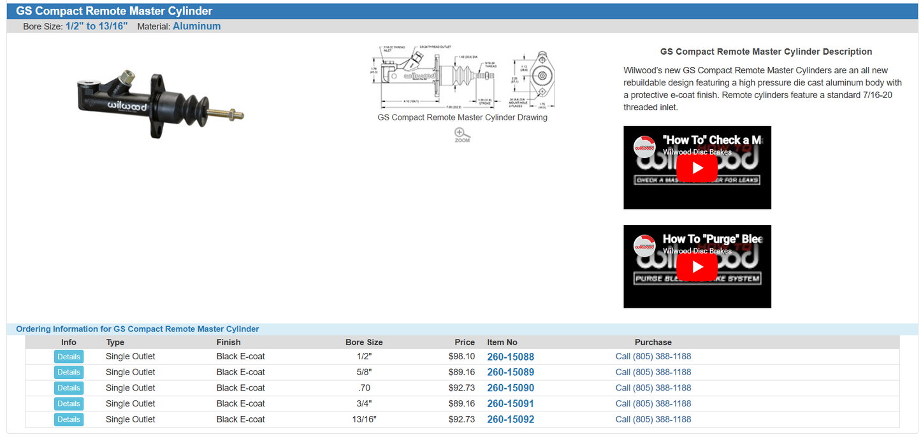Image resolution: width=921 pixels, height=444 pixels.
Task: Click Call (805) 388-1188 for item 260-15090
Action: [x=653, y=388]
